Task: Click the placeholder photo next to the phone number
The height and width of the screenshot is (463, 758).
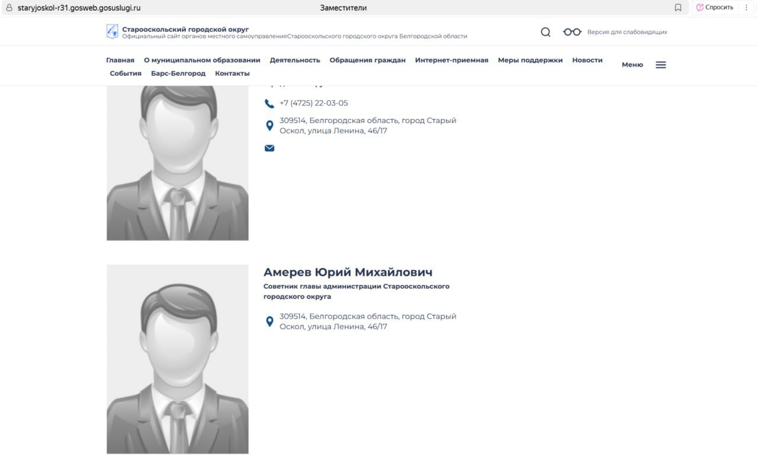Action: point(178,163)
